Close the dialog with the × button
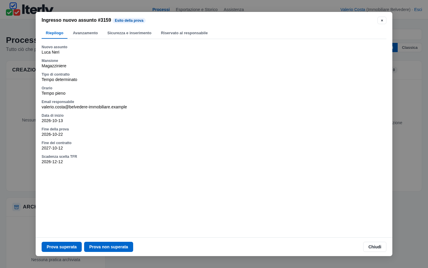428x268 pixels. pos(382,20)
